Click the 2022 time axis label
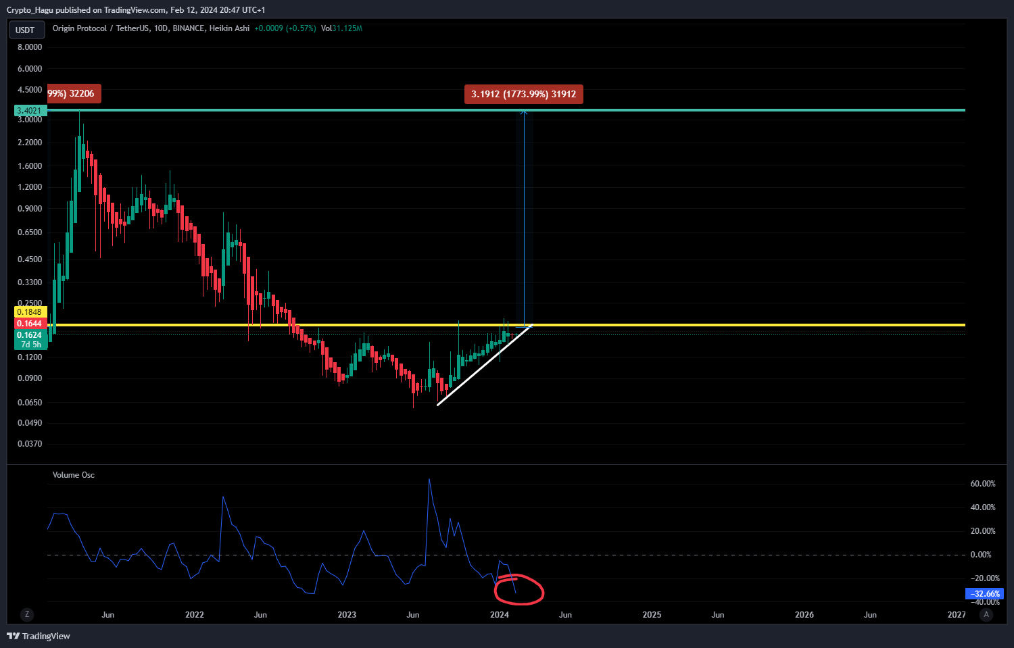The image size is (1014, 648). click(x=194, y=615)
